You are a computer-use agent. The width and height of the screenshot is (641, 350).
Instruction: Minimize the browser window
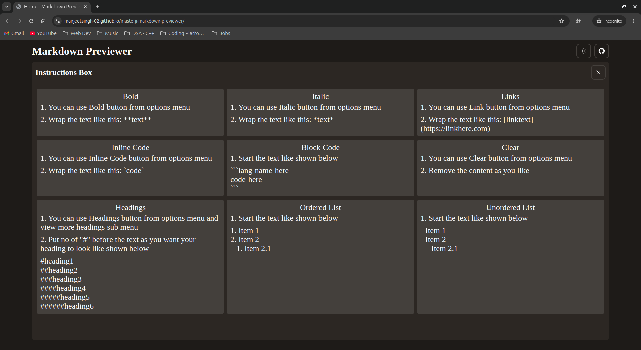pos(613,7)
